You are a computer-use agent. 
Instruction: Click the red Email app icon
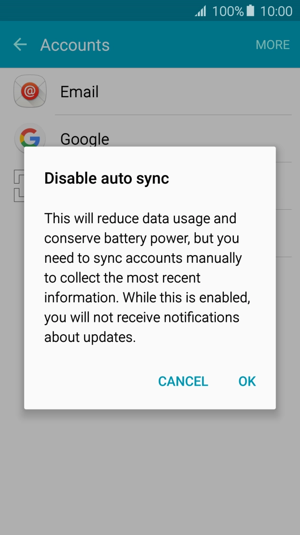coord(30,91)
